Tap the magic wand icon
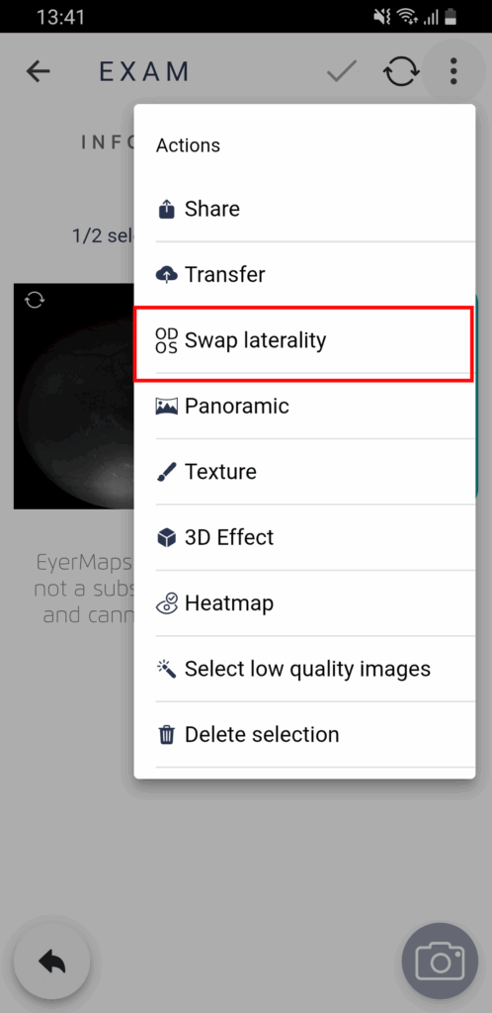 point(166,670)
